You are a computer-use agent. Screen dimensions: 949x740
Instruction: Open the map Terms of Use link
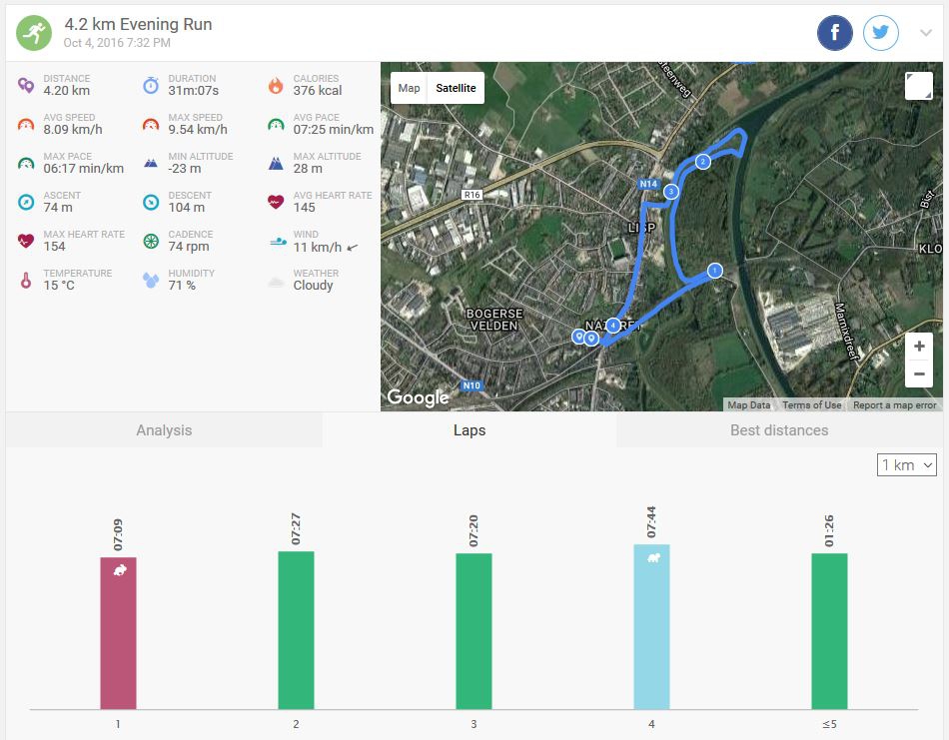click(811, 405)
